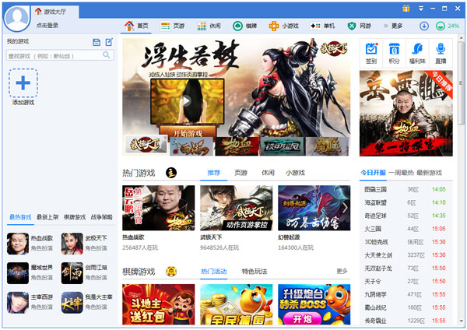
Task: Click the user avatar to log in
Action: pos(17,17)
